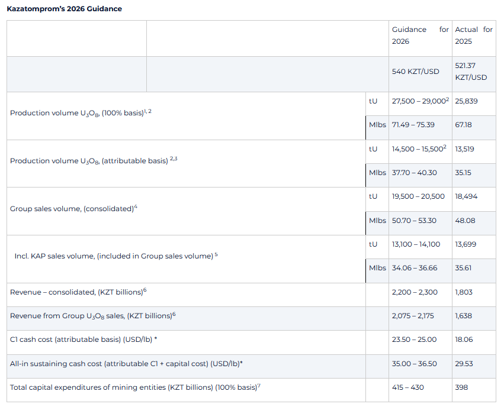Click the Revenue – consolidated (KZT billions) label
Image resolution: width=504 pixels, height=404 pixels.
pyautogui.click(x=78, y=292)
